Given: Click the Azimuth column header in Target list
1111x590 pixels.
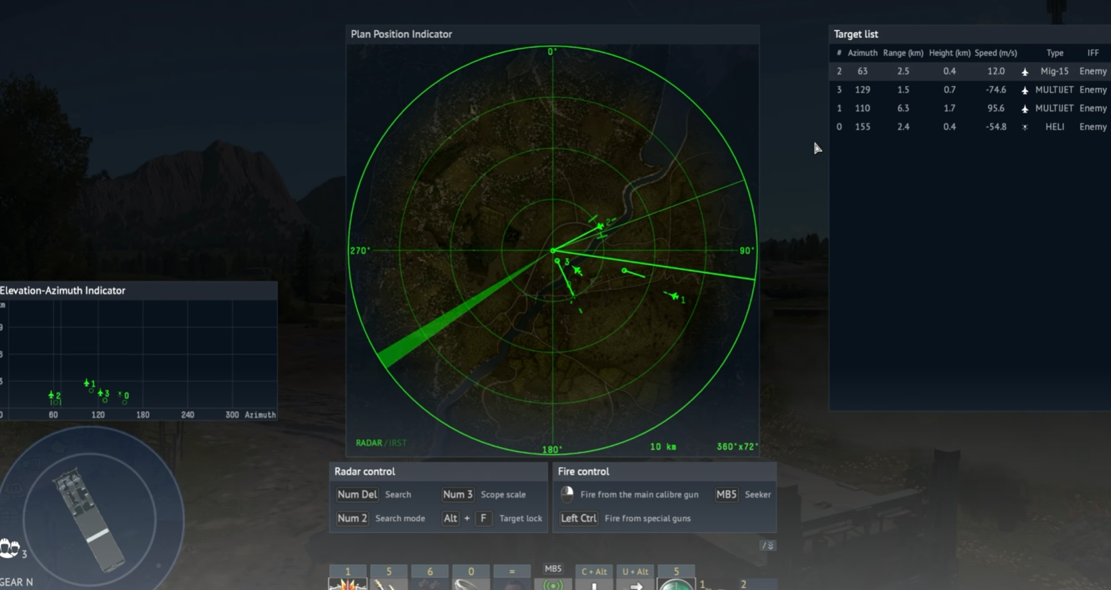Looking at the screenshot, I should (x=863, y=53).
